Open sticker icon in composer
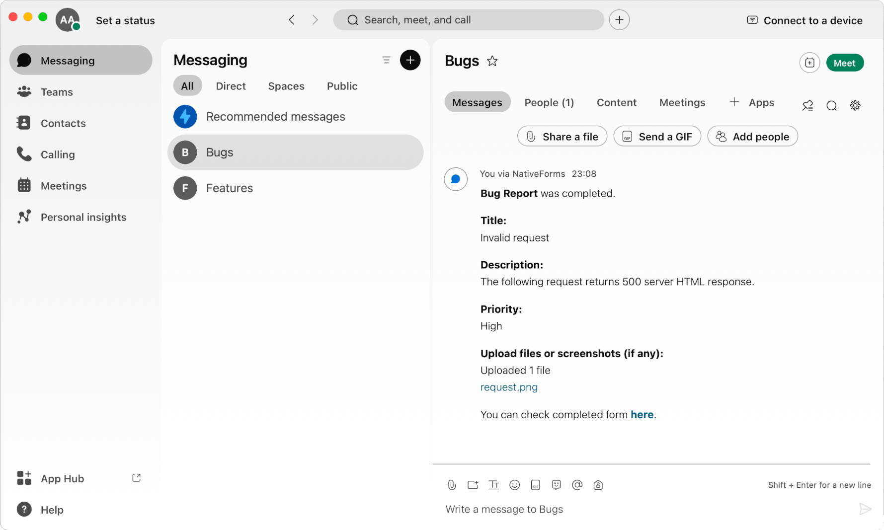 click(556, 485)
